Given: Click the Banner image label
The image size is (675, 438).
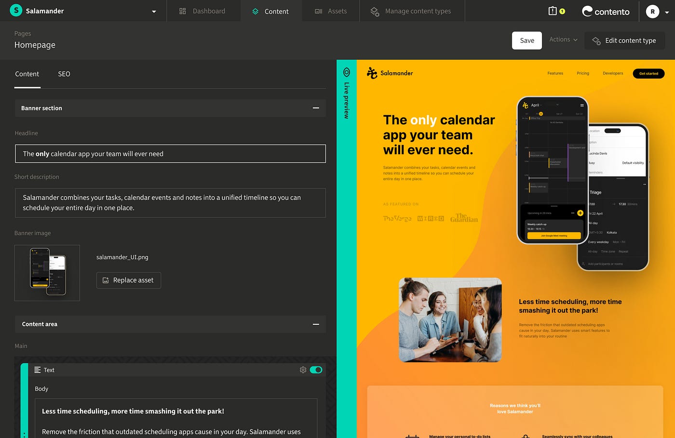Looking at the screenshot, I should pos(32,233).
